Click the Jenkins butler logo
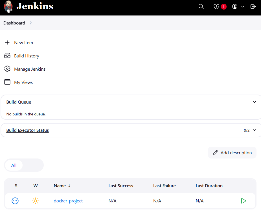This screenshot has width=261, height=210. [x=8, y=7]
